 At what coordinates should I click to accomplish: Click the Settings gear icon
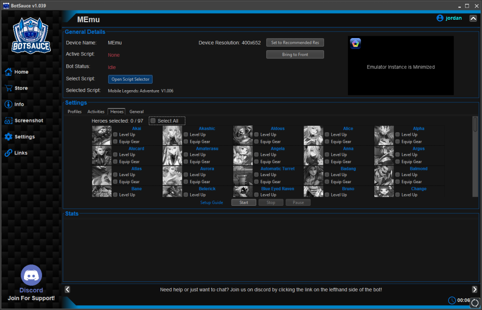8,137
